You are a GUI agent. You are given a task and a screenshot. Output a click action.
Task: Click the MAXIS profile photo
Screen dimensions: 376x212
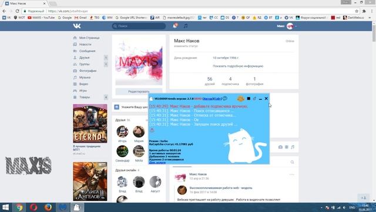(139, 62)
